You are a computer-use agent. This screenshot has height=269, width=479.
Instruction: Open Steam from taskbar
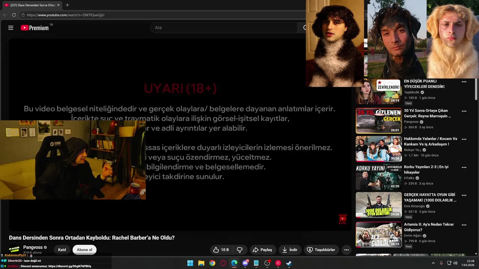point(289,263)
